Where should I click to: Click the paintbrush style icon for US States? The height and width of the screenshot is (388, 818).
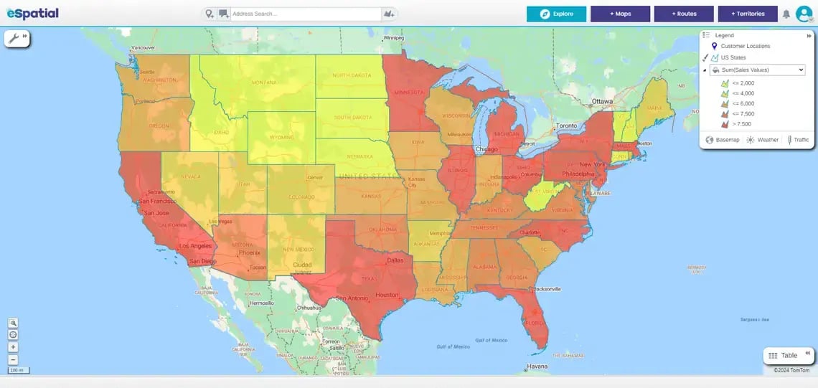click(x=706, y=57)
